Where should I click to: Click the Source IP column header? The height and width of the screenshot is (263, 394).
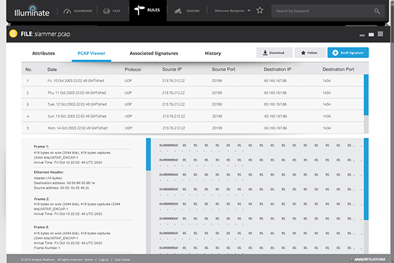tap(172, 69)
